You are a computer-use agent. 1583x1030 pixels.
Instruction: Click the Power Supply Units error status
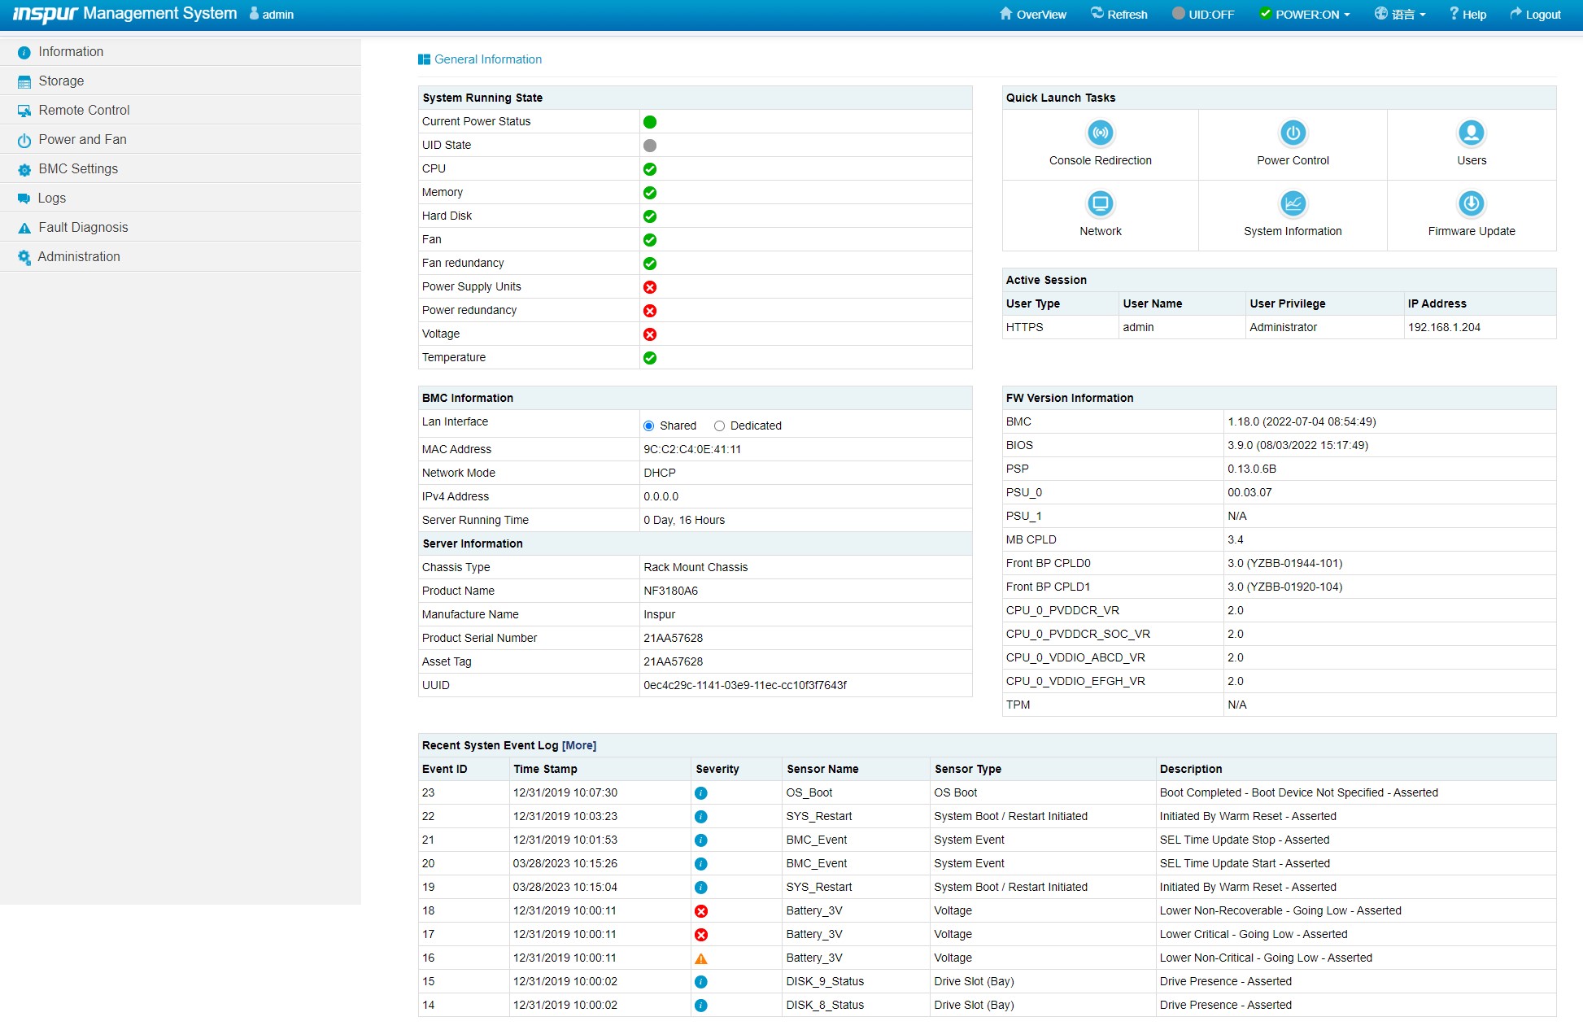click(649, 286)
